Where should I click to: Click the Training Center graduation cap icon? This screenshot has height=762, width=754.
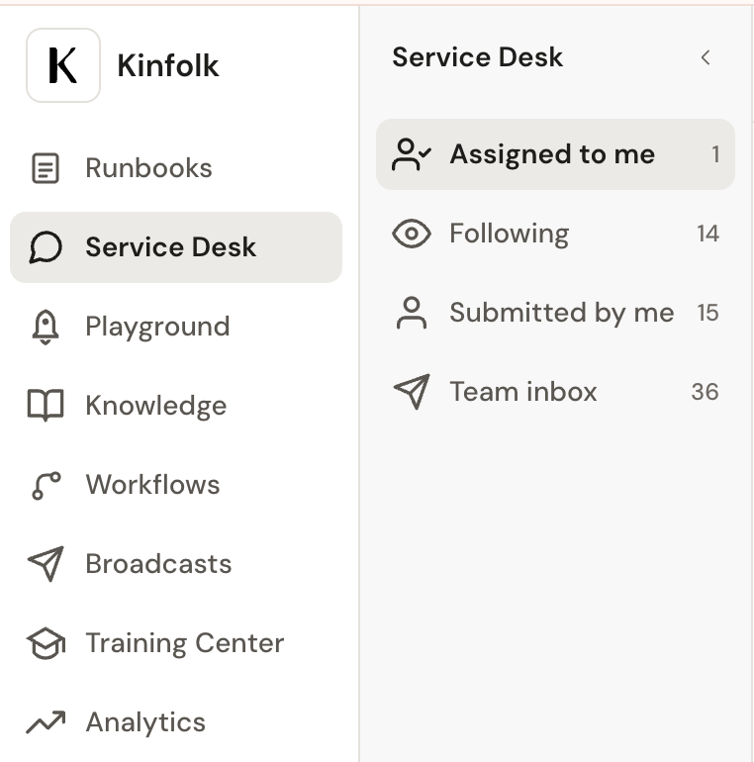[x=46, y=643]
